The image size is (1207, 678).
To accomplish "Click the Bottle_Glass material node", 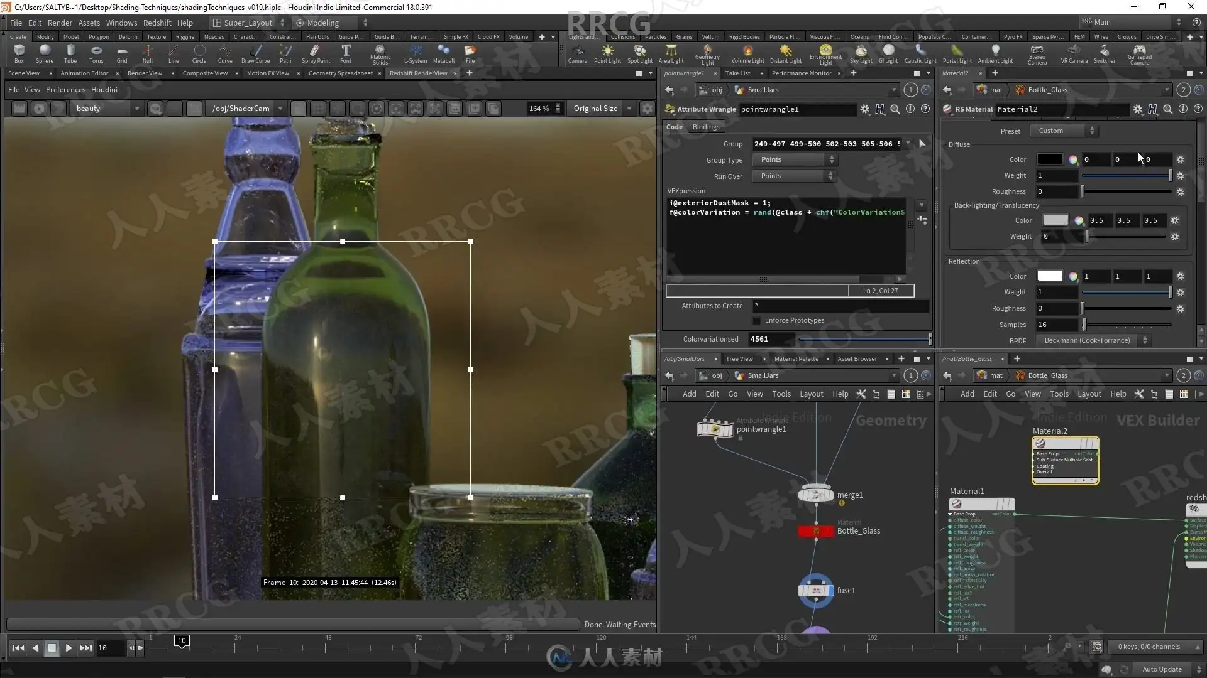I will [816, 531].
